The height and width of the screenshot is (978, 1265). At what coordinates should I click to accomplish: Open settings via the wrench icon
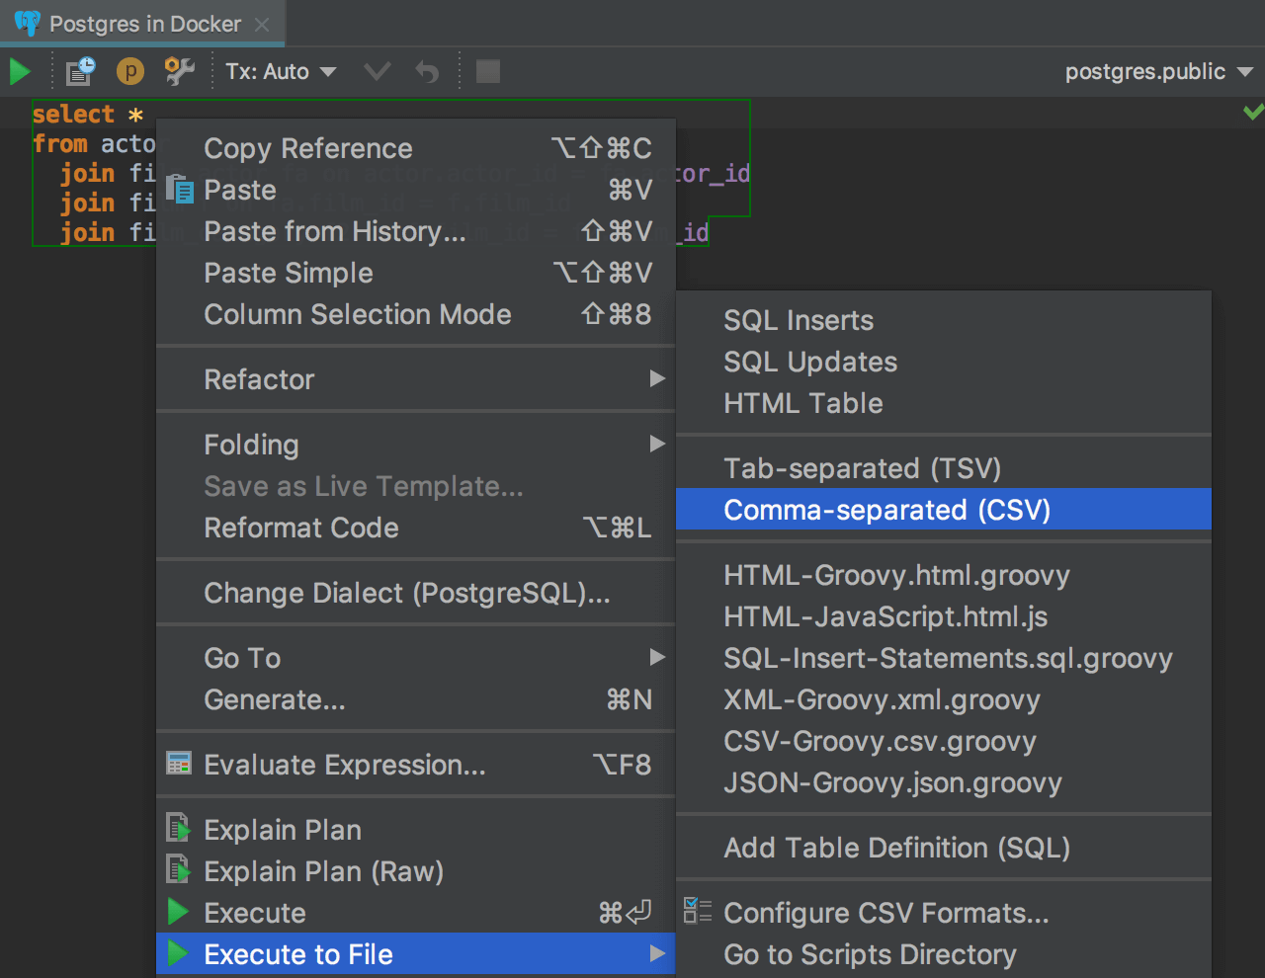tap(179, 71)
